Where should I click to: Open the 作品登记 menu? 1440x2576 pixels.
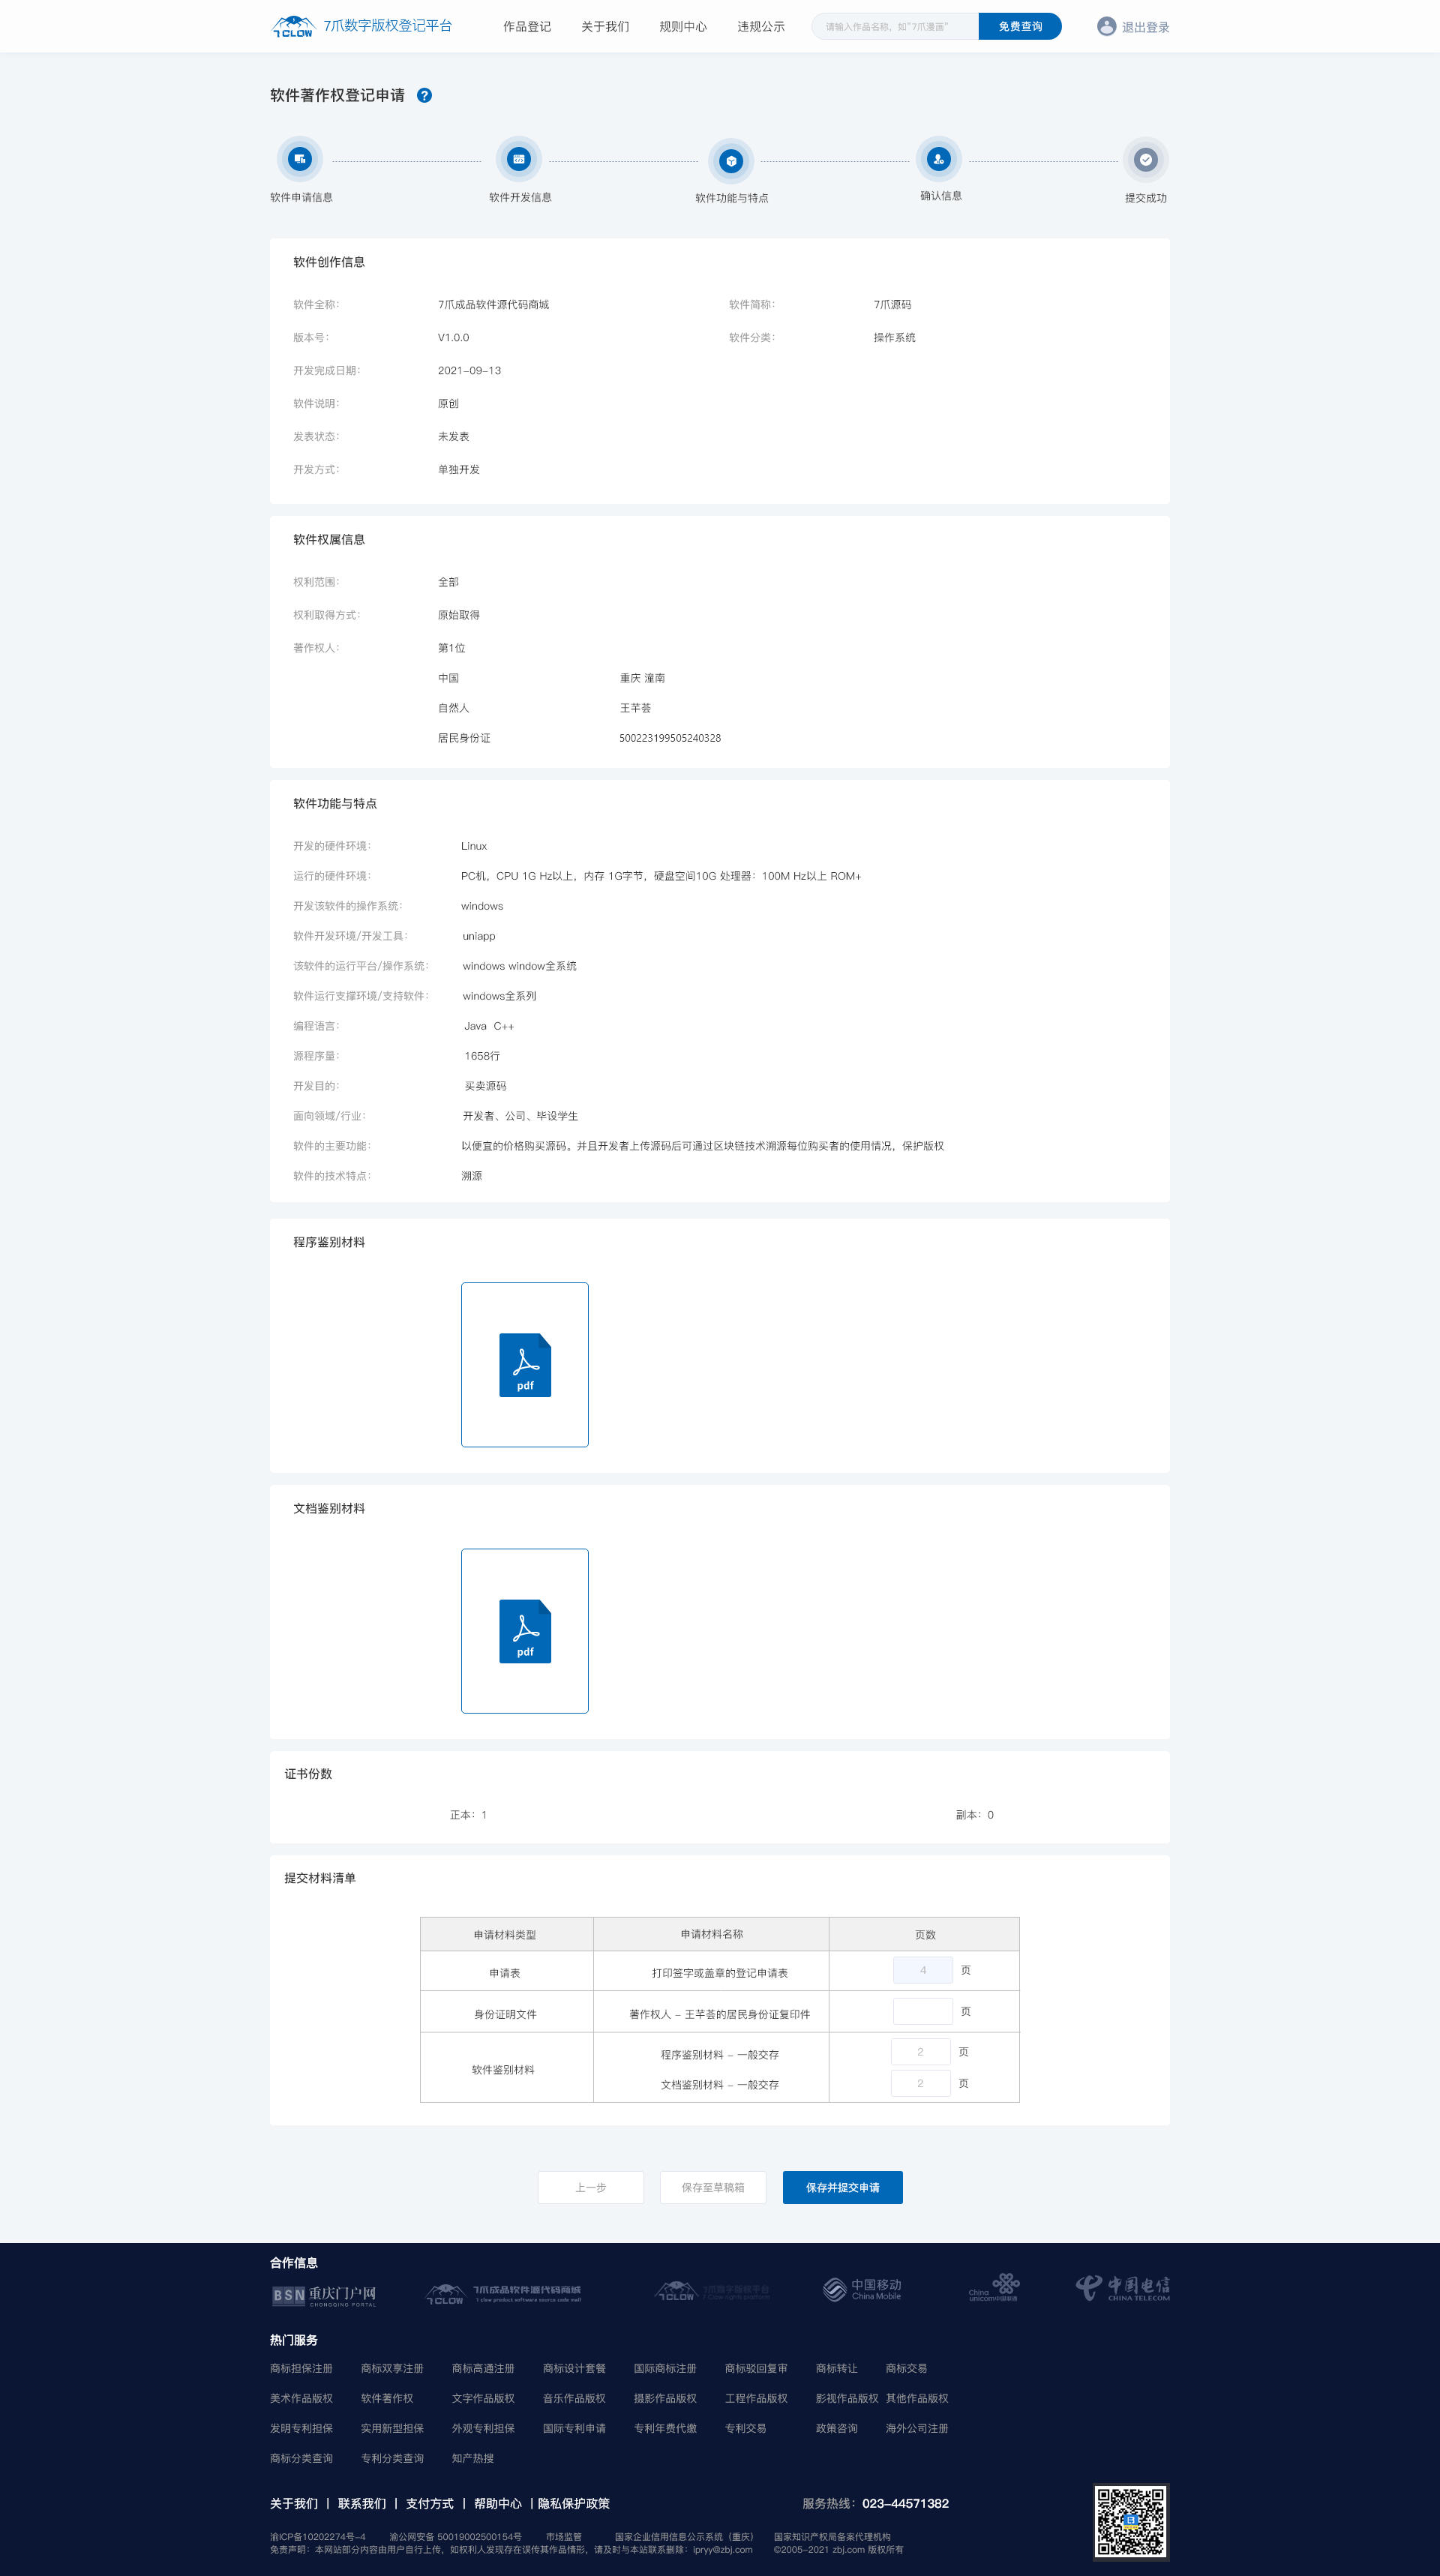527,27
